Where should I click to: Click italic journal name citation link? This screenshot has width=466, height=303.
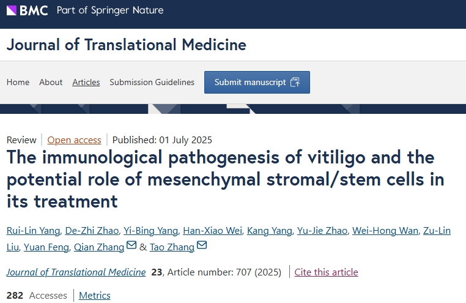76,272
